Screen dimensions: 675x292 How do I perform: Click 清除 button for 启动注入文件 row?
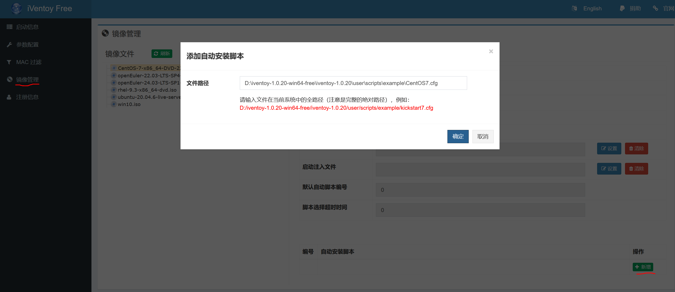click(636, 169)
